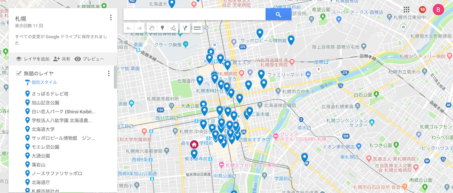The image size is (453, 193).
Task: Click the 札幌コンベンションセンター map icon
Action: tap(373, 122)
